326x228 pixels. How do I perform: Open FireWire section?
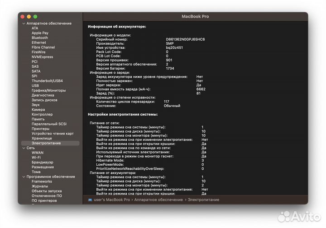pos(38,52)
